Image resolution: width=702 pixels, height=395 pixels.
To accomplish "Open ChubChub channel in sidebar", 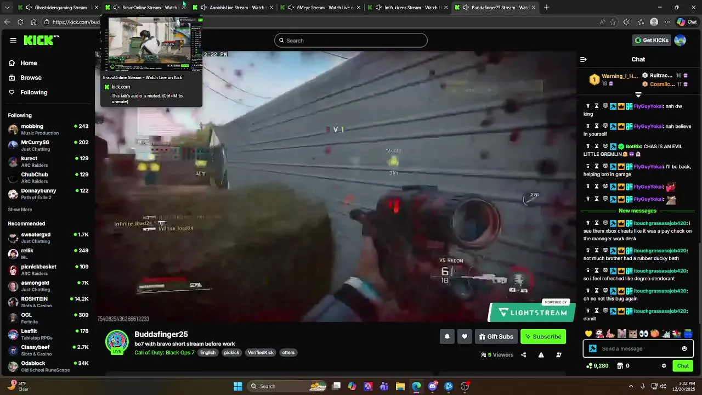I will tap(48, 178).
